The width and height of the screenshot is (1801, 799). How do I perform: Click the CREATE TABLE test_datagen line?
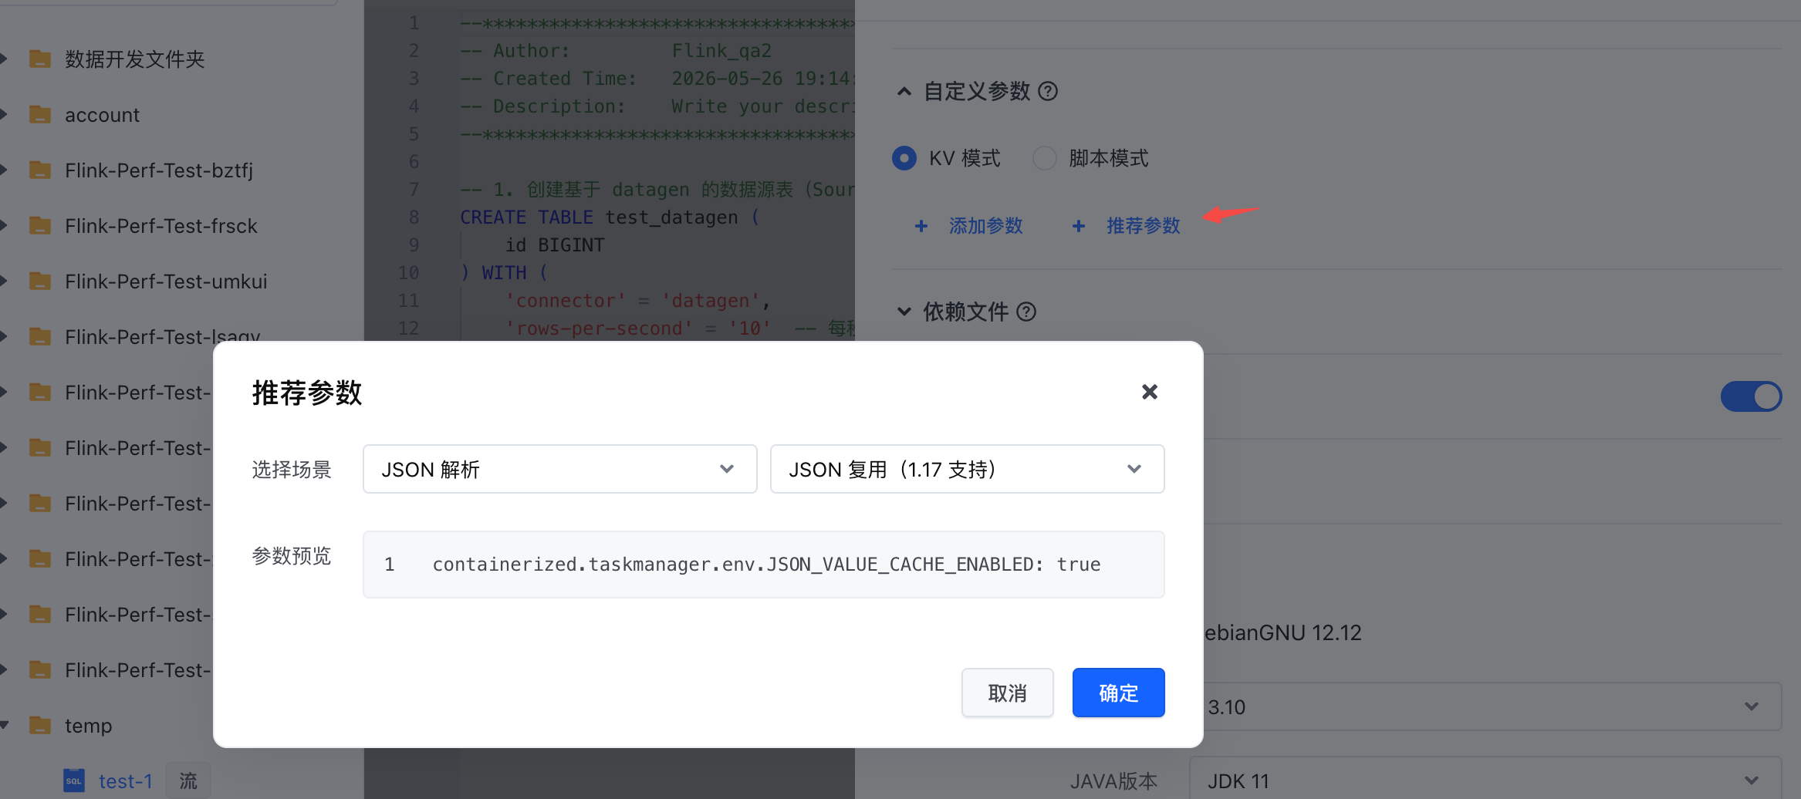pyautogui.click(x=610, y=217)
